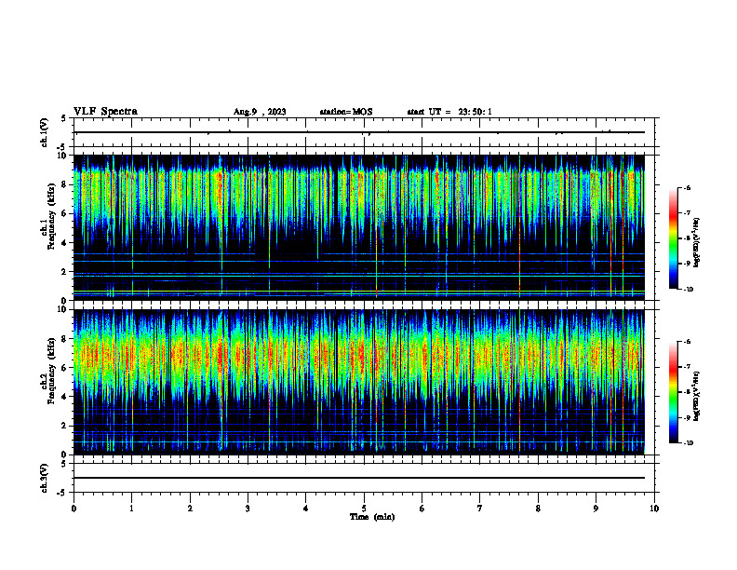Viewport: 737px width, 570px height.
Task: Click tick label "5" on the Time axis
Action: [x=364, y=509]
